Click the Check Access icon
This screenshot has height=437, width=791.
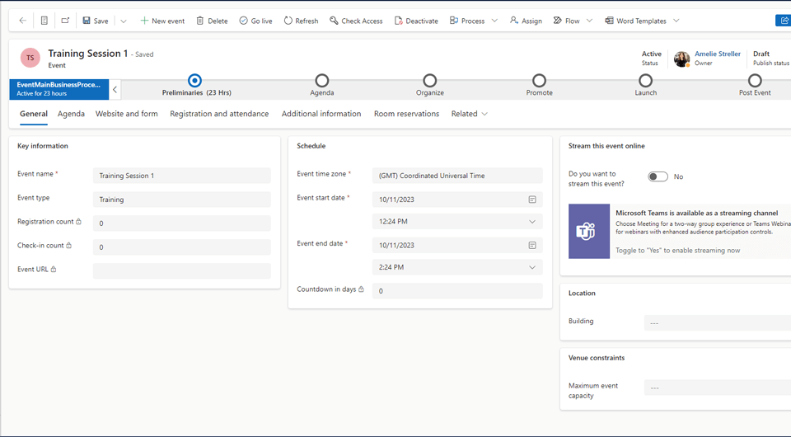pyautogui.click(x=334, y=21)
